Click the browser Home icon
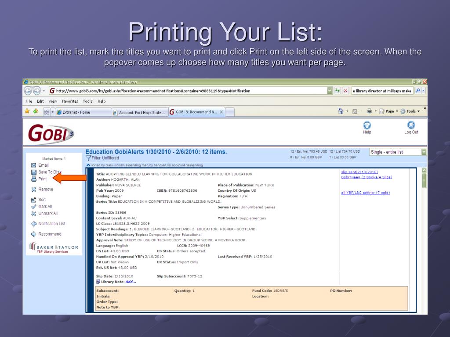Viewport: 450px width, 337px height. click(x=341, y=111)
